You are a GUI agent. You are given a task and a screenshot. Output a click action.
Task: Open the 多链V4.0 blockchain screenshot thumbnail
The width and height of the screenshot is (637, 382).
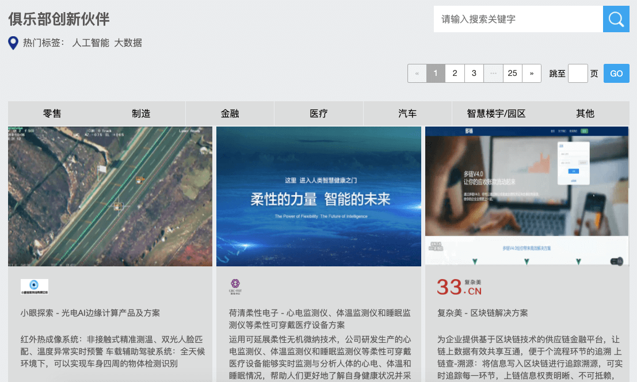527,197
